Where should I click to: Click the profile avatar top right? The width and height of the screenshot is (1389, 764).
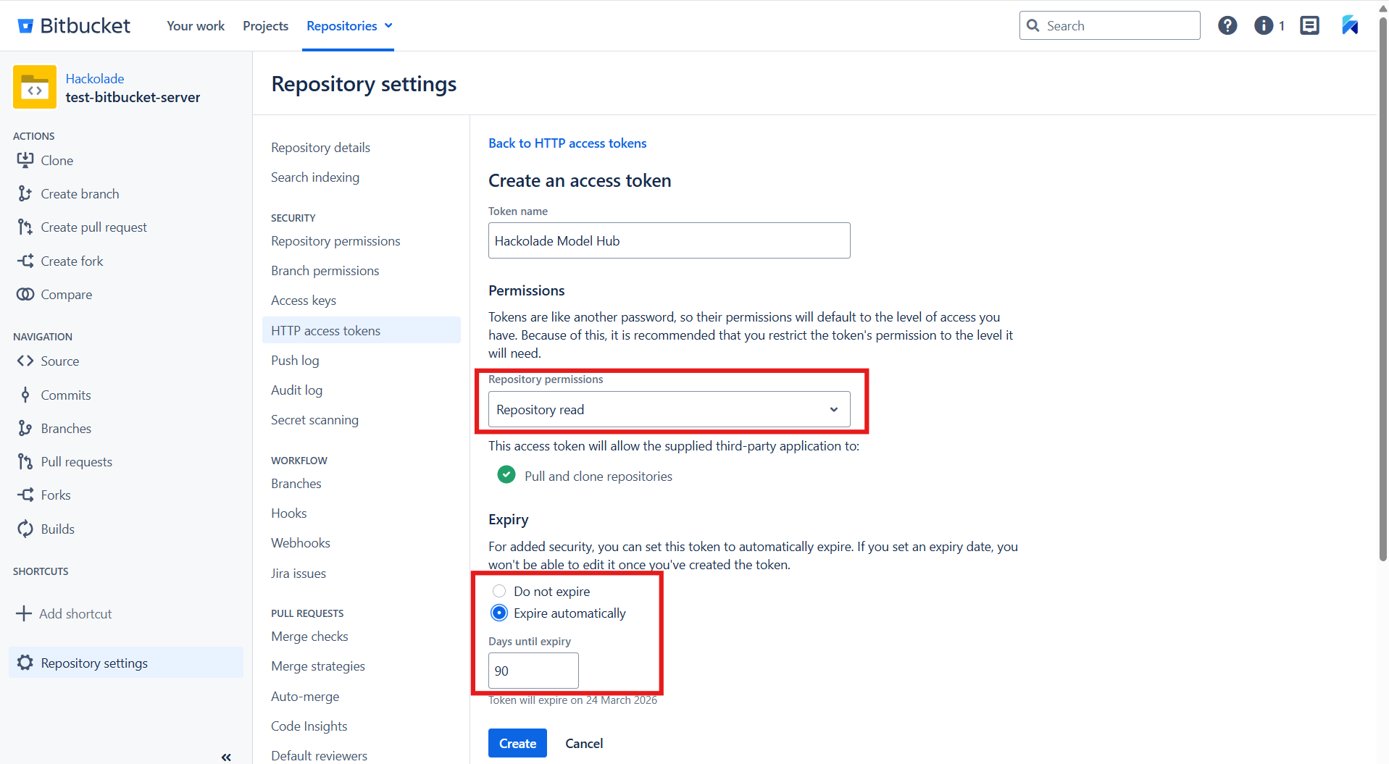(1349, 25)
